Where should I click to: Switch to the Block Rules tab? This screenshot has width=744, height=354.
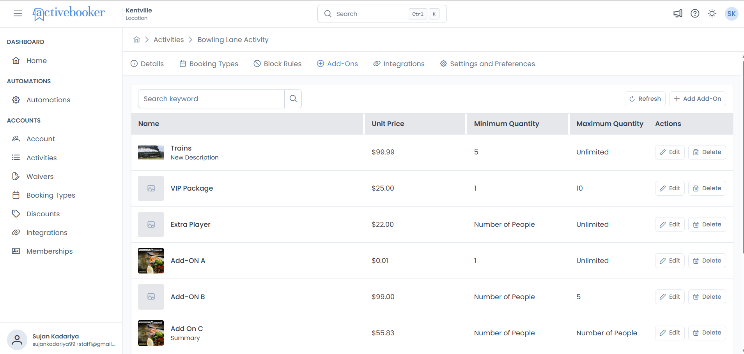point(277,64)
